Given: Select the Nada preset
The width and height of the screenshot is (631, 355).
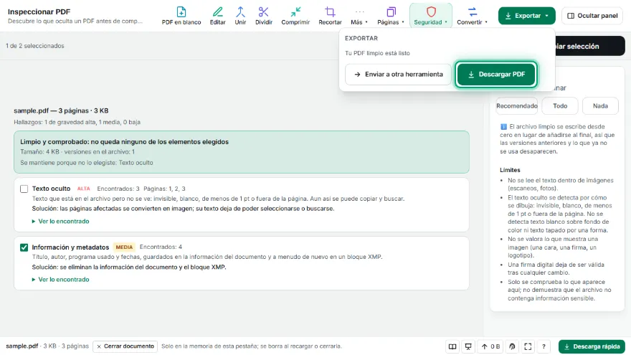Looking at the screenshot, I should point(600,106).
